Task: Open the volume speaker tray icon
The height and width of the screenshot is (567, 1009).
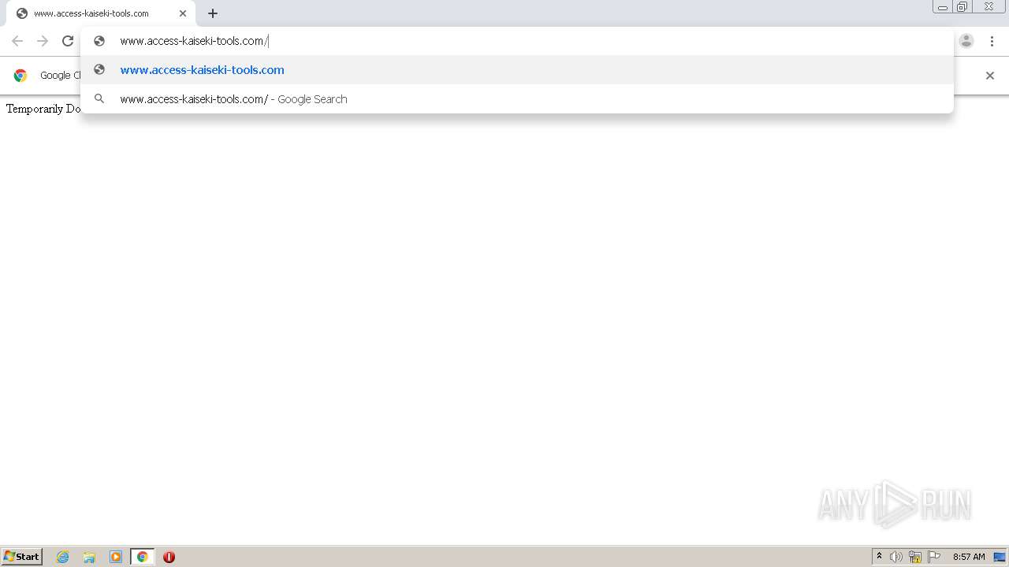Action: 896,557
